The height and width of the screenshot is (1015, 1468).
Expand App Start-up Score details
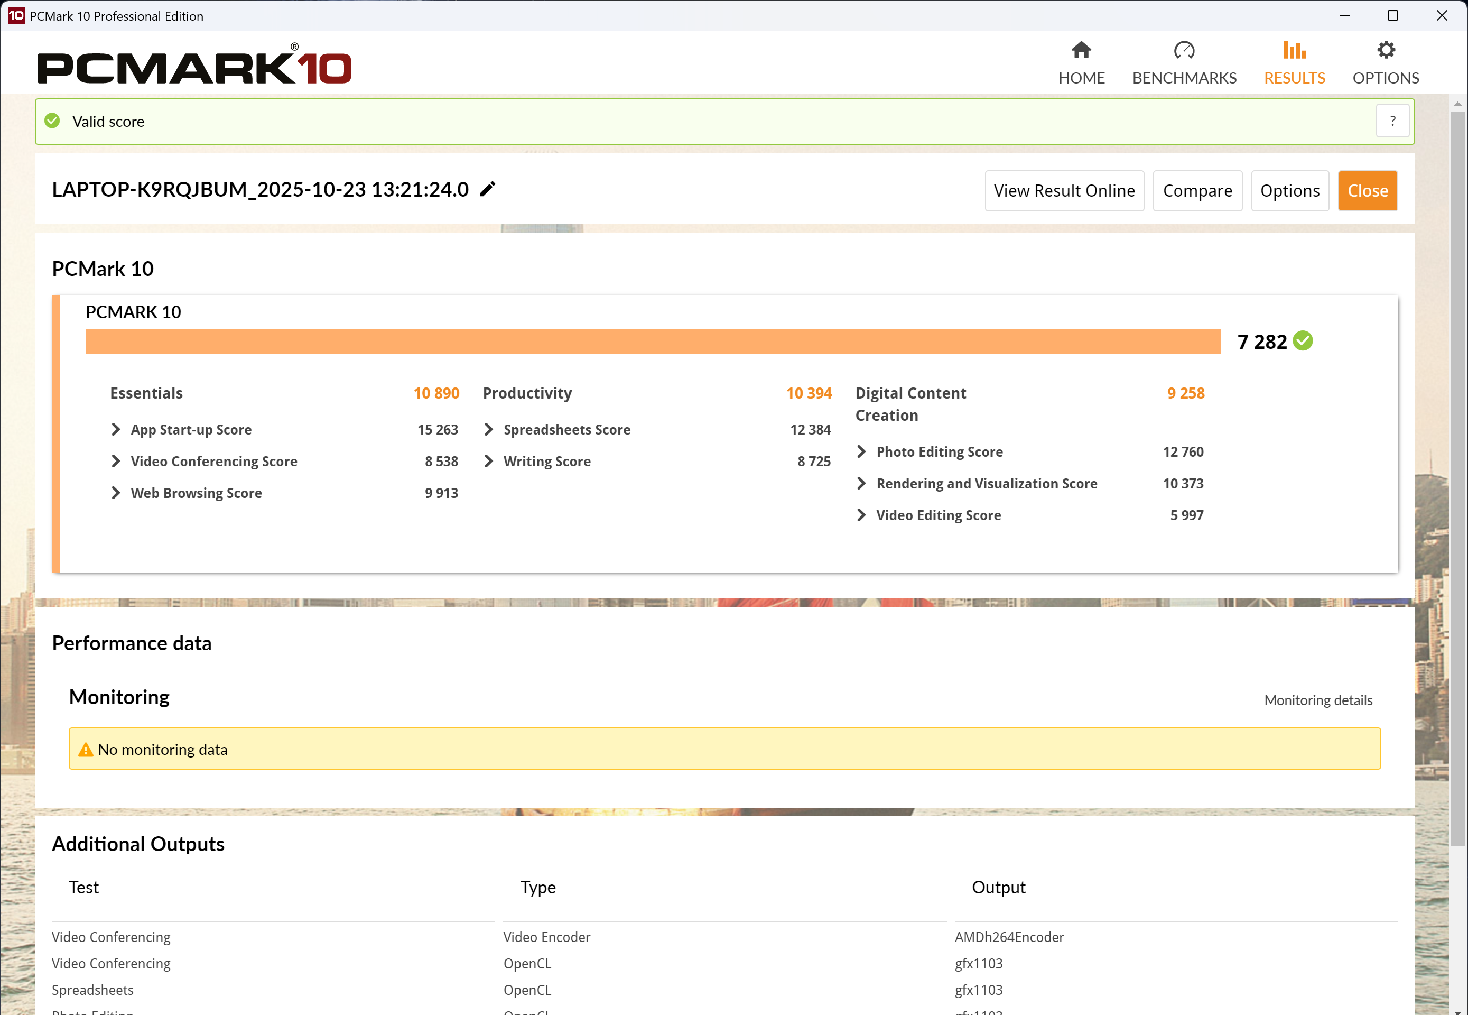point(116,430)
